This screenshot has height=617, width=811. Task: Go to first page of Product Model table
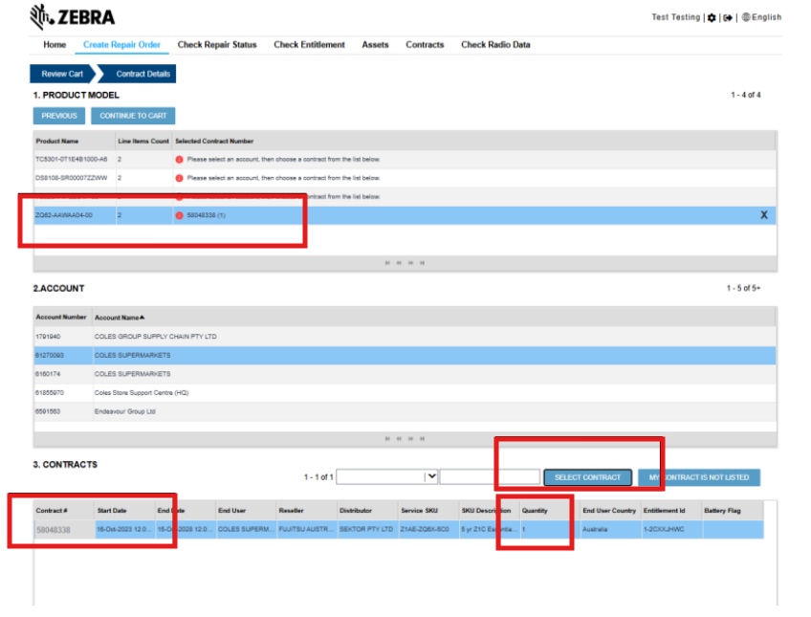point(387,263)
